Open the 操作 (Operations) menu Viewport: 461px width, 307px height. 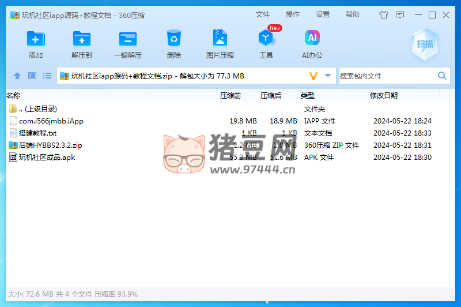click(x=293, y=14)
